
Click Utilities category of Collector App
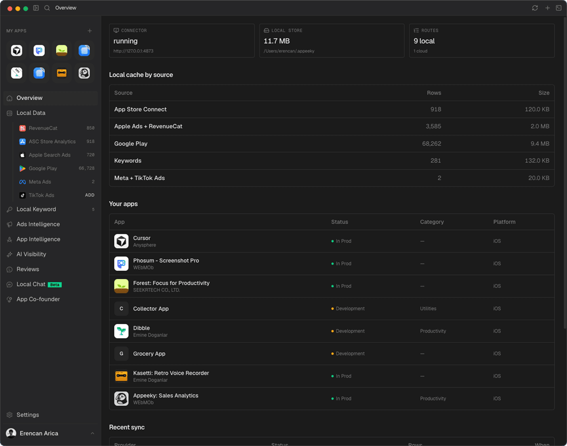point(428,309)
